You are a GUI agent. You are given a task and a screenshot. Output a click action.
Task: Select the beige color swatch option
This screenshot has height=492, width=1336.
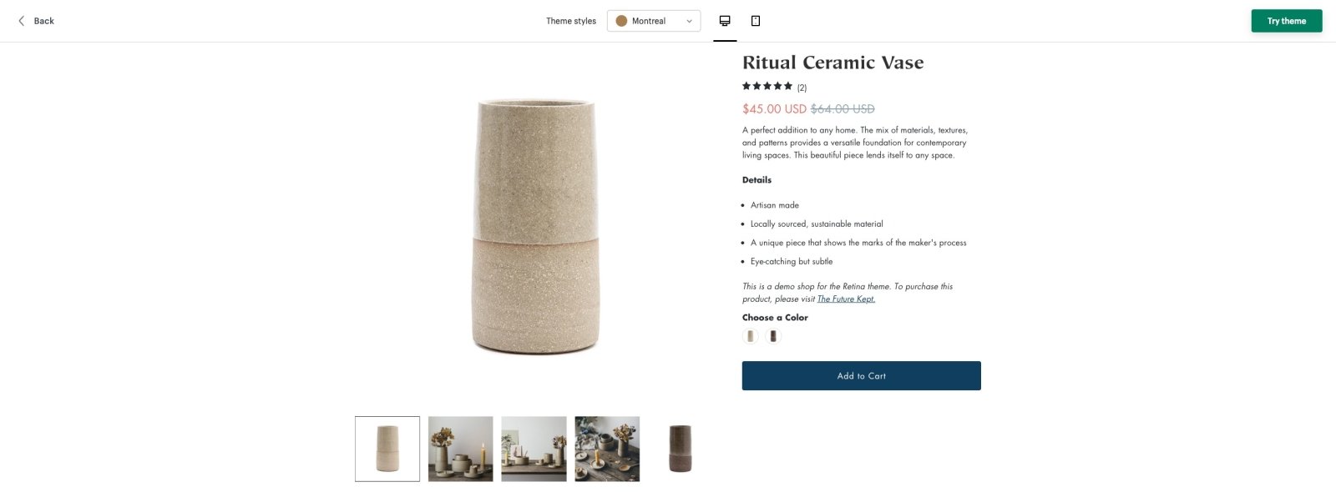point(751,336)
